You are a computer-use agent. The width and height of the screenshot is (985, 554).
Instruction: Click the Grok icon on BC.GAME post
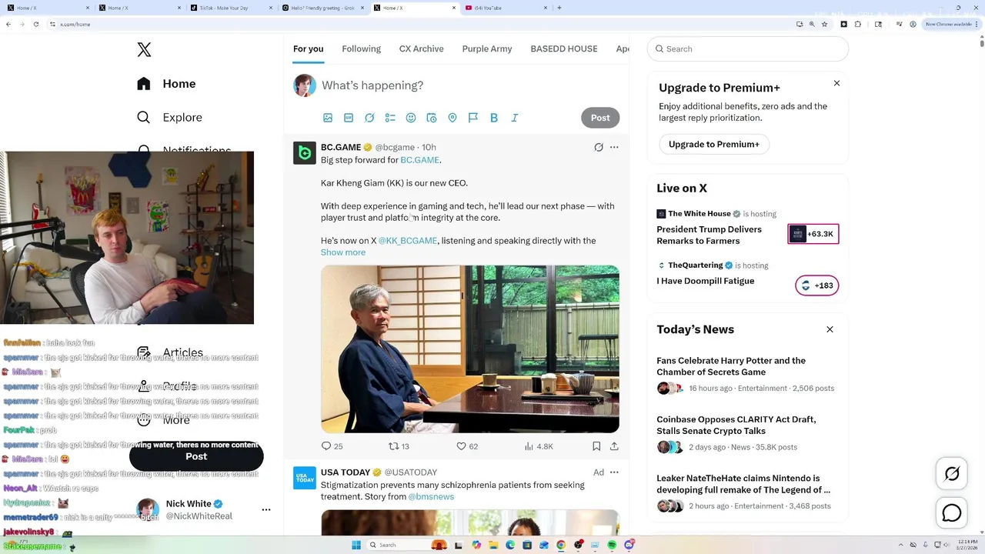pos(599,147)
